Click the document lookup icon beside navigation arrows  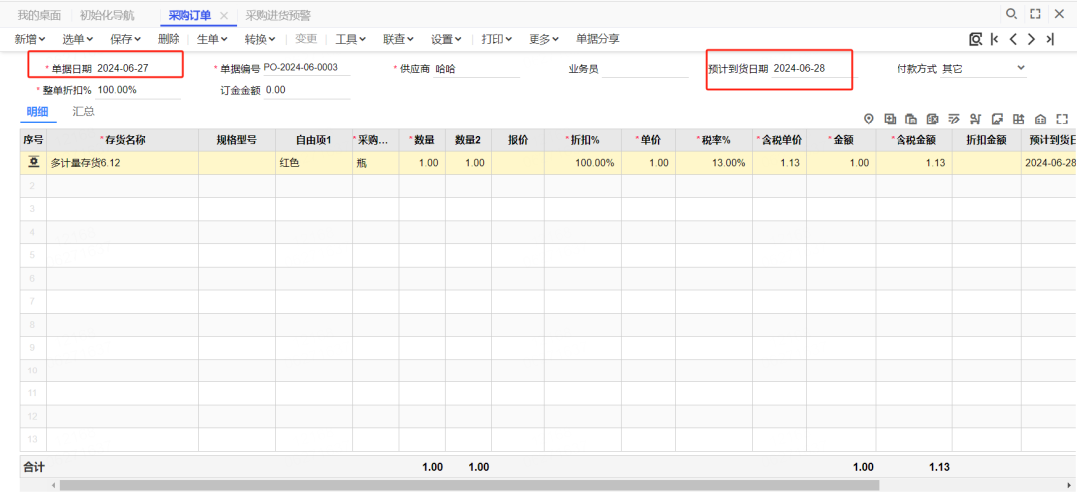point(975,39)
